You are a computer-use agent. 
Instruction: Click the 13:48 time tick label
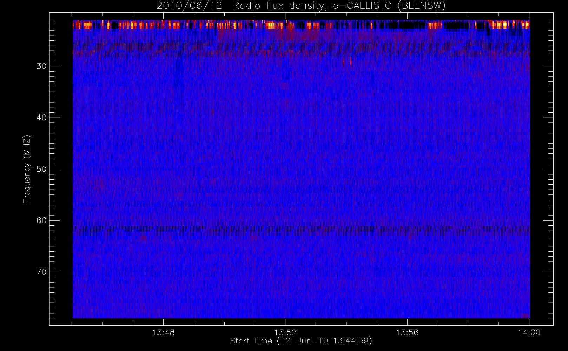(163, 332)
